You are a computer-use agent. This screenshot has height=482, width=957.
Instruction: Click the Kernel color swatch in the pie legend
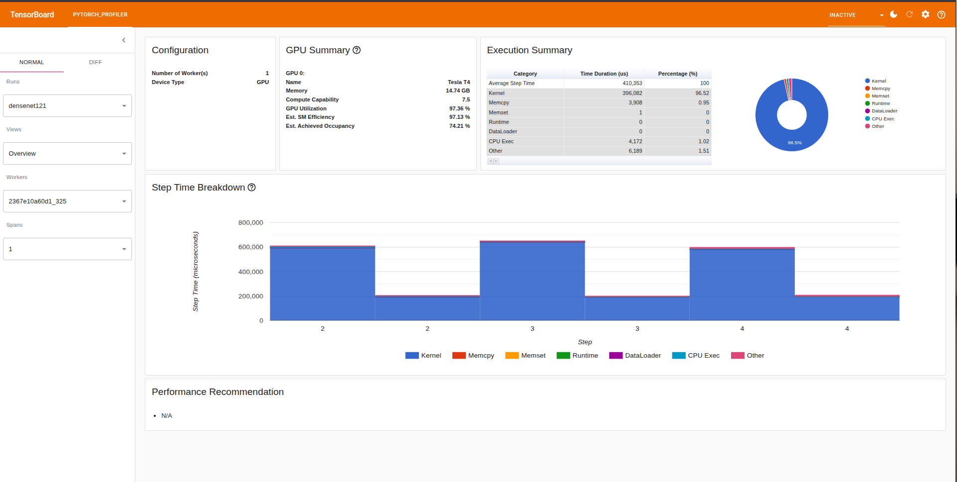(x=866, y=81)
